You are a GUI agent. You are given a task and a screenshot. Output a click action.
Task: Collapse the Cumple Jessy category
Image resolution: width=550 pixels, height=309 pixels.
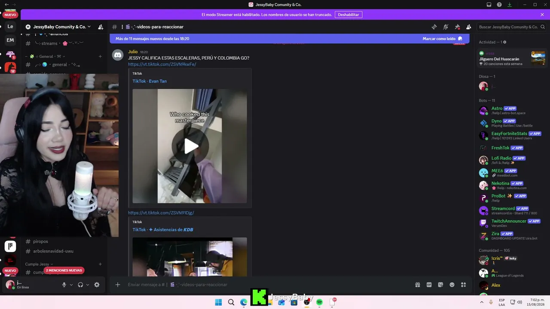[39, 264]
